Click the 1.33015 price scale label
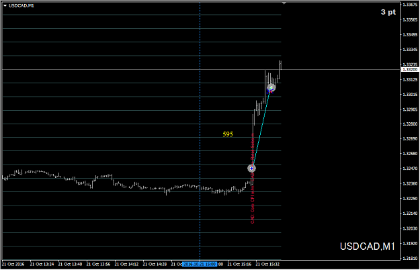Screen dimensions: 420x270 point(410,95)
